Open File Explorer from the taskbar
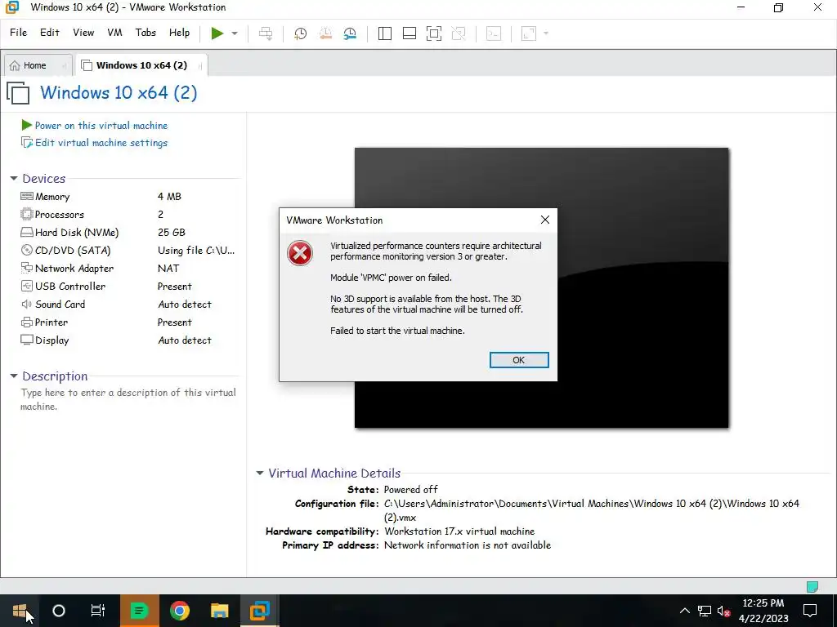The height and width of the screenshot is (627, 837). coord(219,611)
